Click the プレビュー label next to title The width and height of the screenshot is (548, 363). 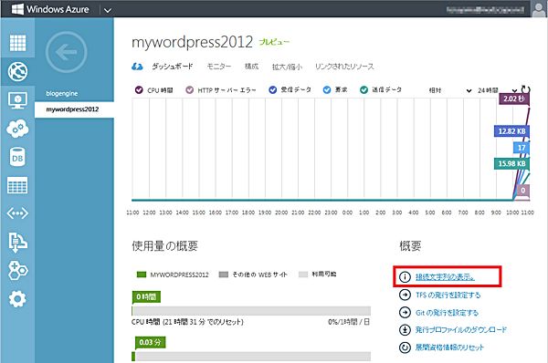click(274, 42)
